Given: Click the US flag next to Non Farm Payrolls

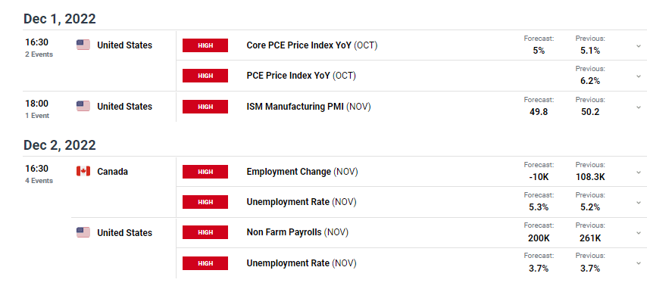Looking at the screenshot, I should point(83,232).
